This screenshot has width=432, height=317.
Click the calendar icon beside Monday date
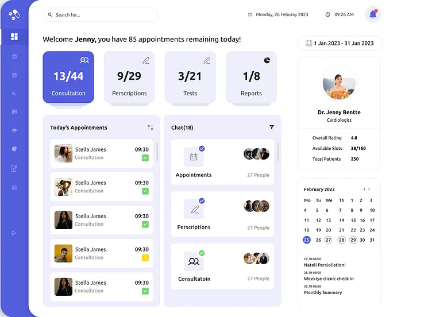tap(250, 14)
